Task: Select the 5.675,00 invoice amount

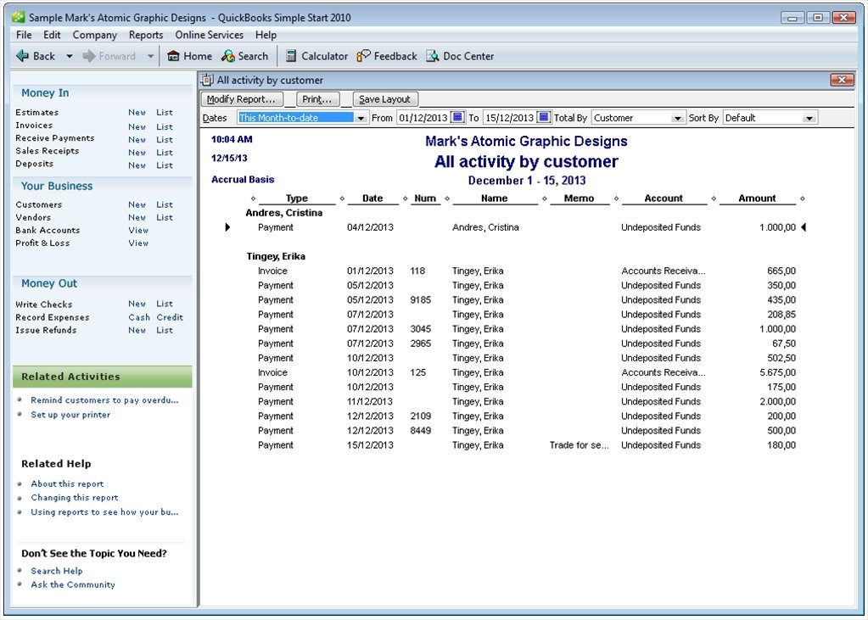Action: 777,372
